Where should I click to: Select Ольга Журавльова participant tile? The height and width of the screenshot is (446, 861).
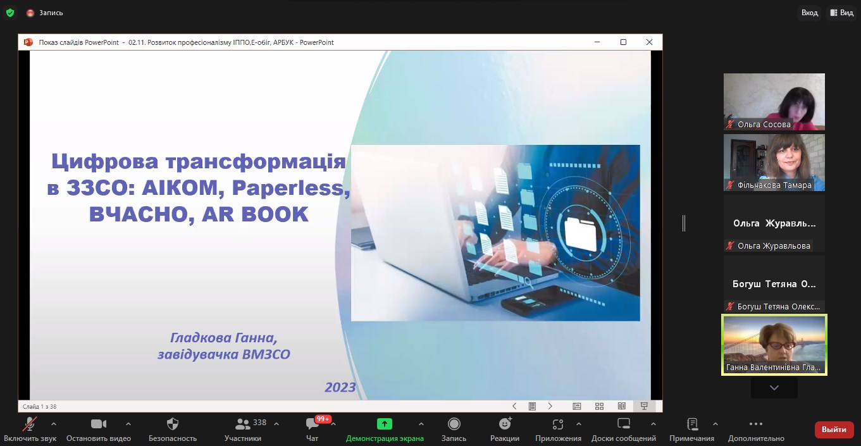[774, 223]
